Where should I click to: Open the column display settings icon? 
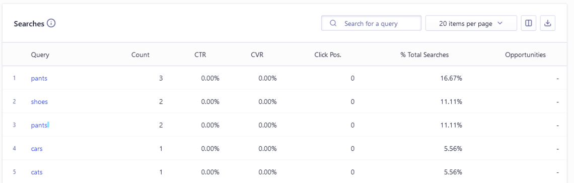529,23
